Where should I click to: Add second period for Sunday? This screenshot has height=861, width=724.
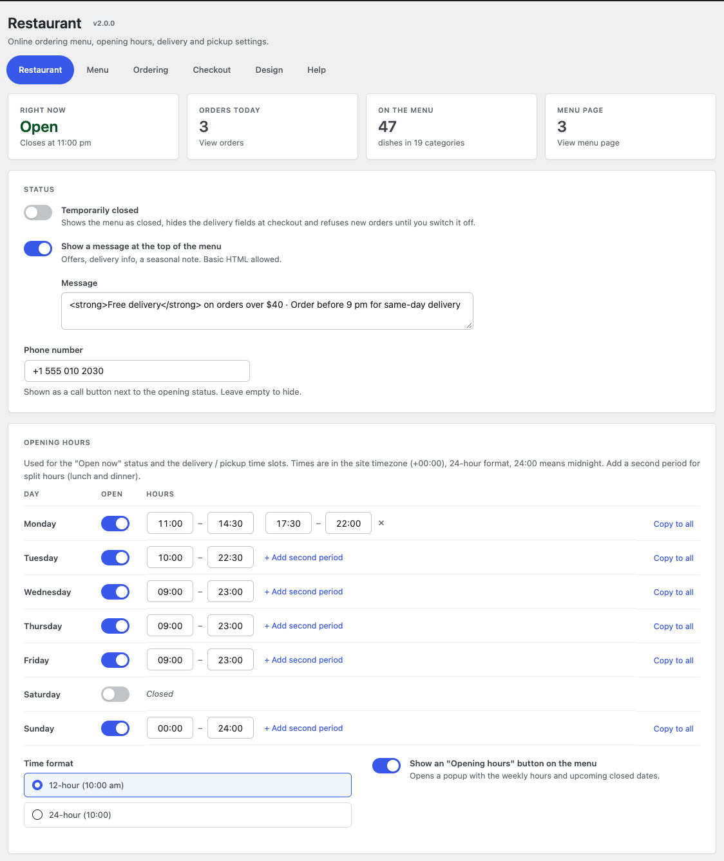[303, 728]
